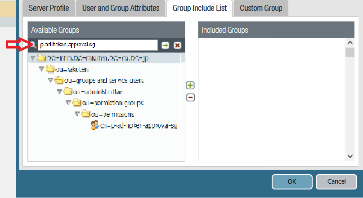Click folder icon of ou=permission groups
The image size is (363, 198).
click(x=77, y=102)
